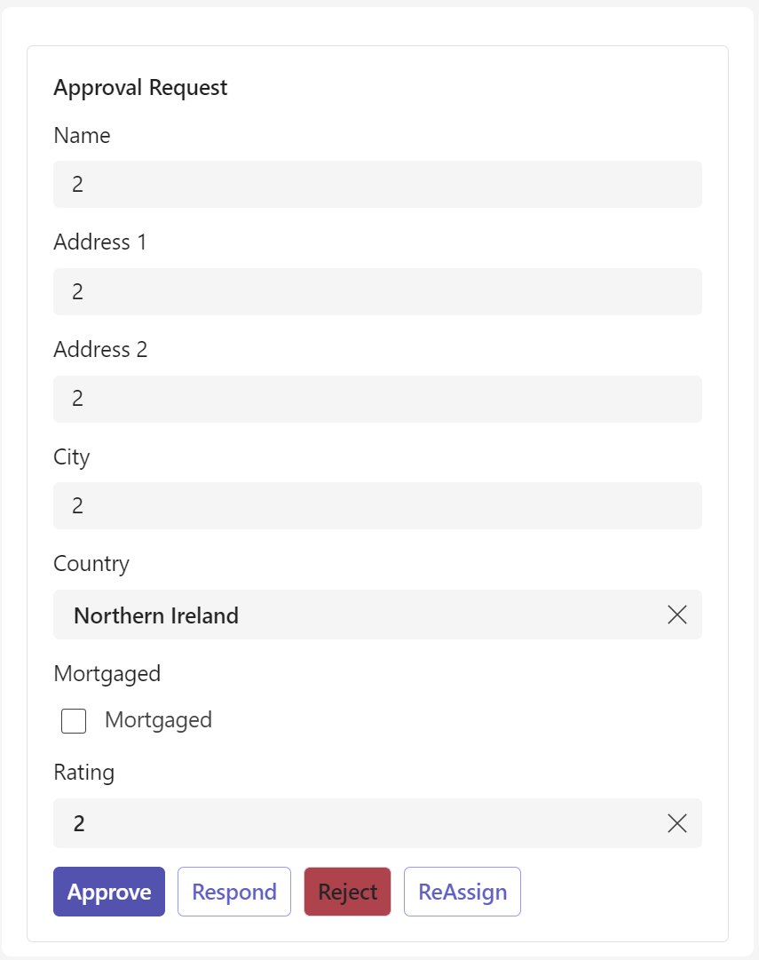Open the Country dropdown showing Northern Ireland
The image size is (759, 960).
click(x=355, y=615)
